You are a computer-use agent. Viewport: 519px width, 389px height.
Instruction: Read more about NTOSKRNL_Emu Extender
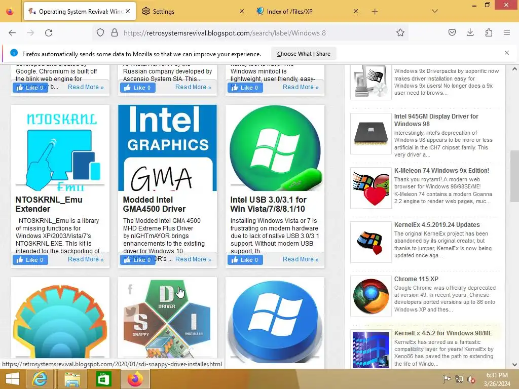point(86,259)
